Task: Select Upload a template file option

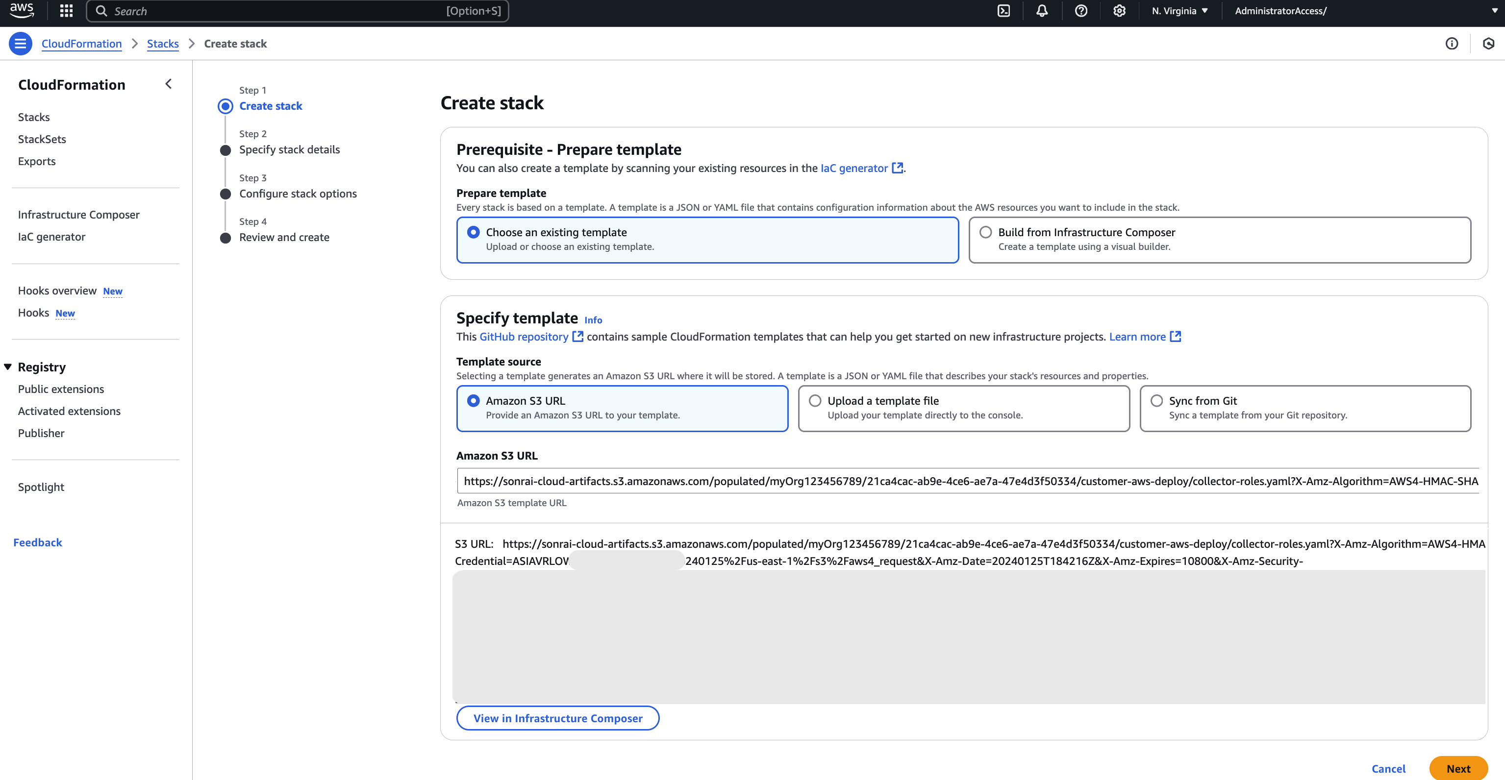Action: click(963, 408)
